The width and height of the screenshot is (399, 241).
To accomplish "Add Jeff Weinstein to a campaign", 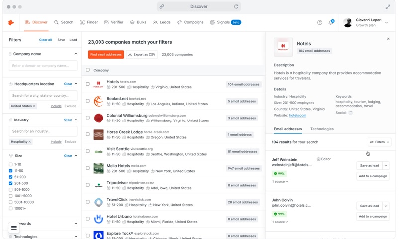I will (373, 176).
